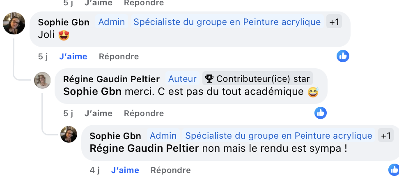Reply to the 'rendu est sympa' comment
399x189 pixels.
(170, 170)
